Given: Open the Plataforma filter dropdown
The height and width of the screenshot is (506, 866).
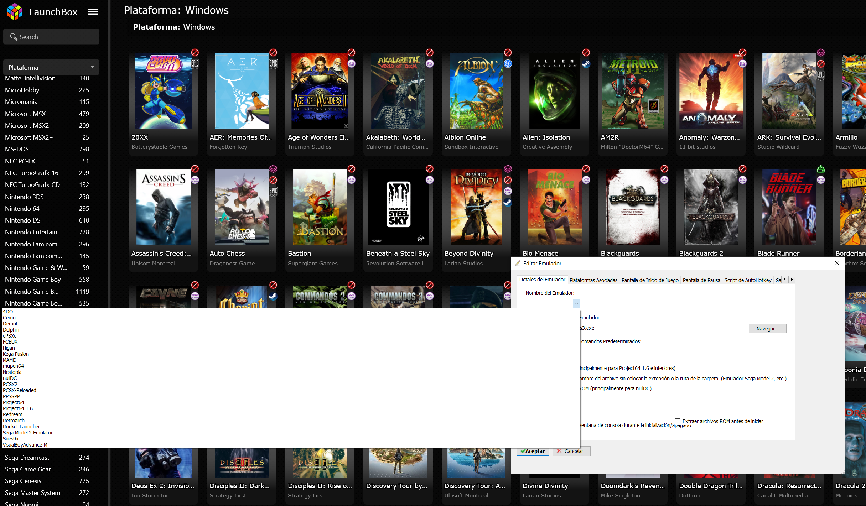Looking at the screenshot, I should (x=51, y=67).
